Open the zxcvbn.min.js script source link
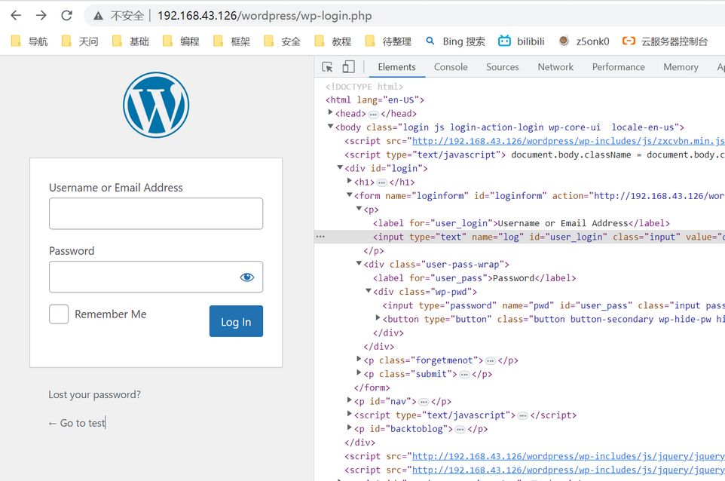 567,141
